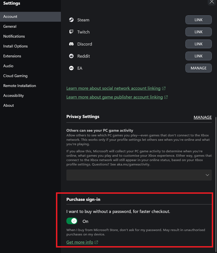Click the Reddit logo icon
Viewport: 217px width, 253px height.
[71, 56]
